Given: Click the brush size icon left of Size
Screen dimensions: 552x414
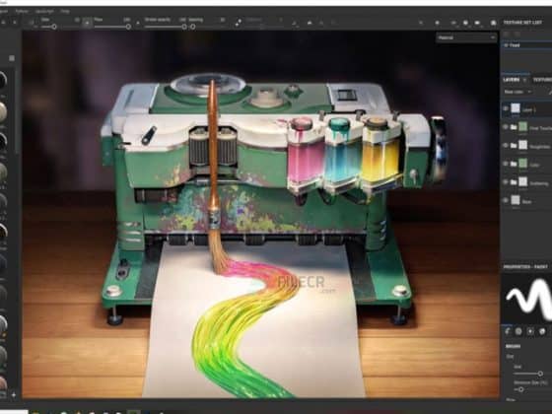Looking at the screenshot, I should tap(31, 23).
